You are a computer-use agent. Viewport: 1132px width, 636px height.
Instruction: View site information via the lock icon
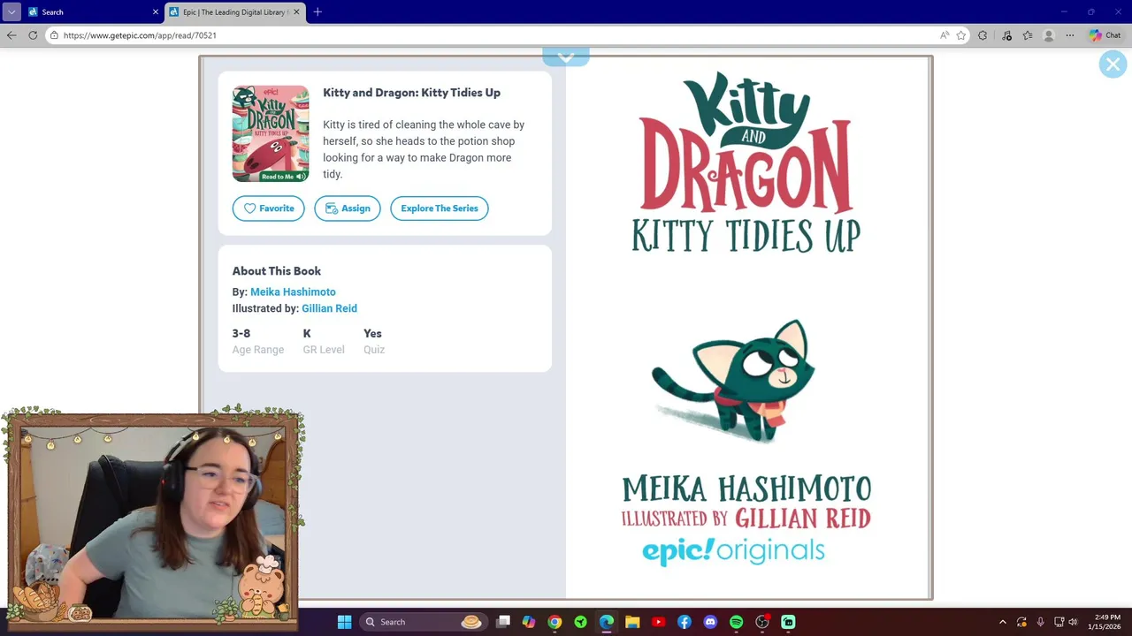point(54,35)
